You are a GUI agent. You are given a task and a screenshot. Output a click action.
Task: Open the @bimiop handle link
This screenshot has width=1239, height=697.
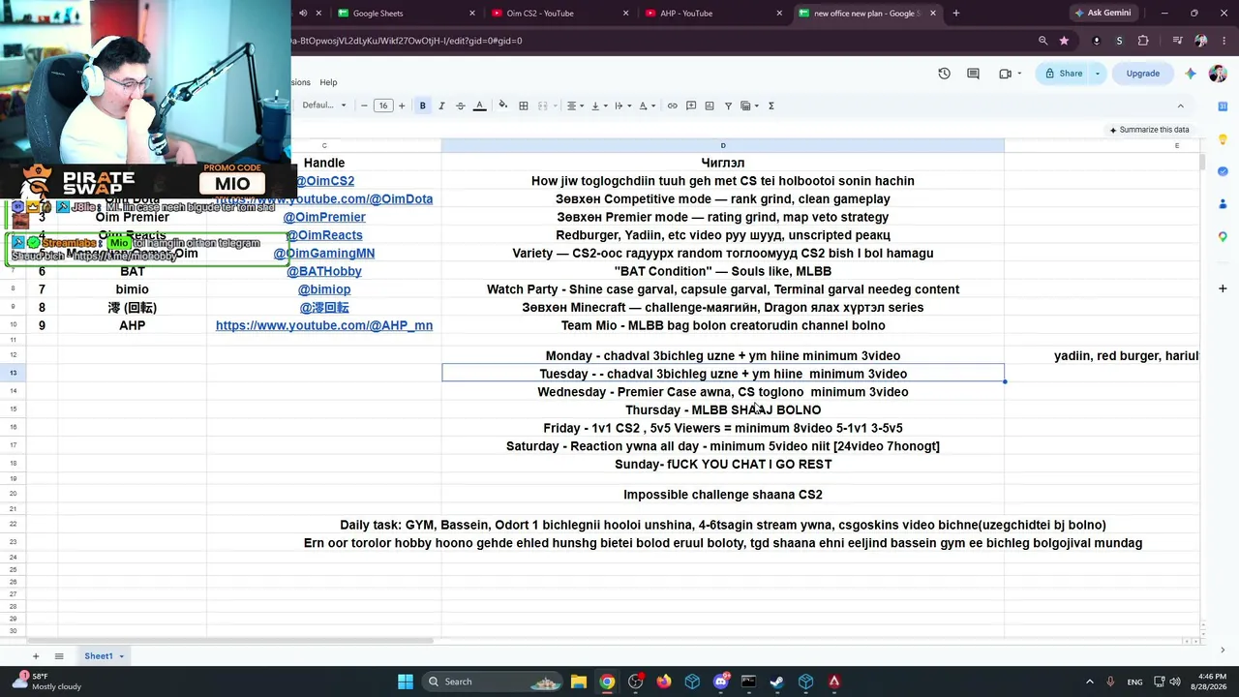pyautogui.click(x=324, y=289)
